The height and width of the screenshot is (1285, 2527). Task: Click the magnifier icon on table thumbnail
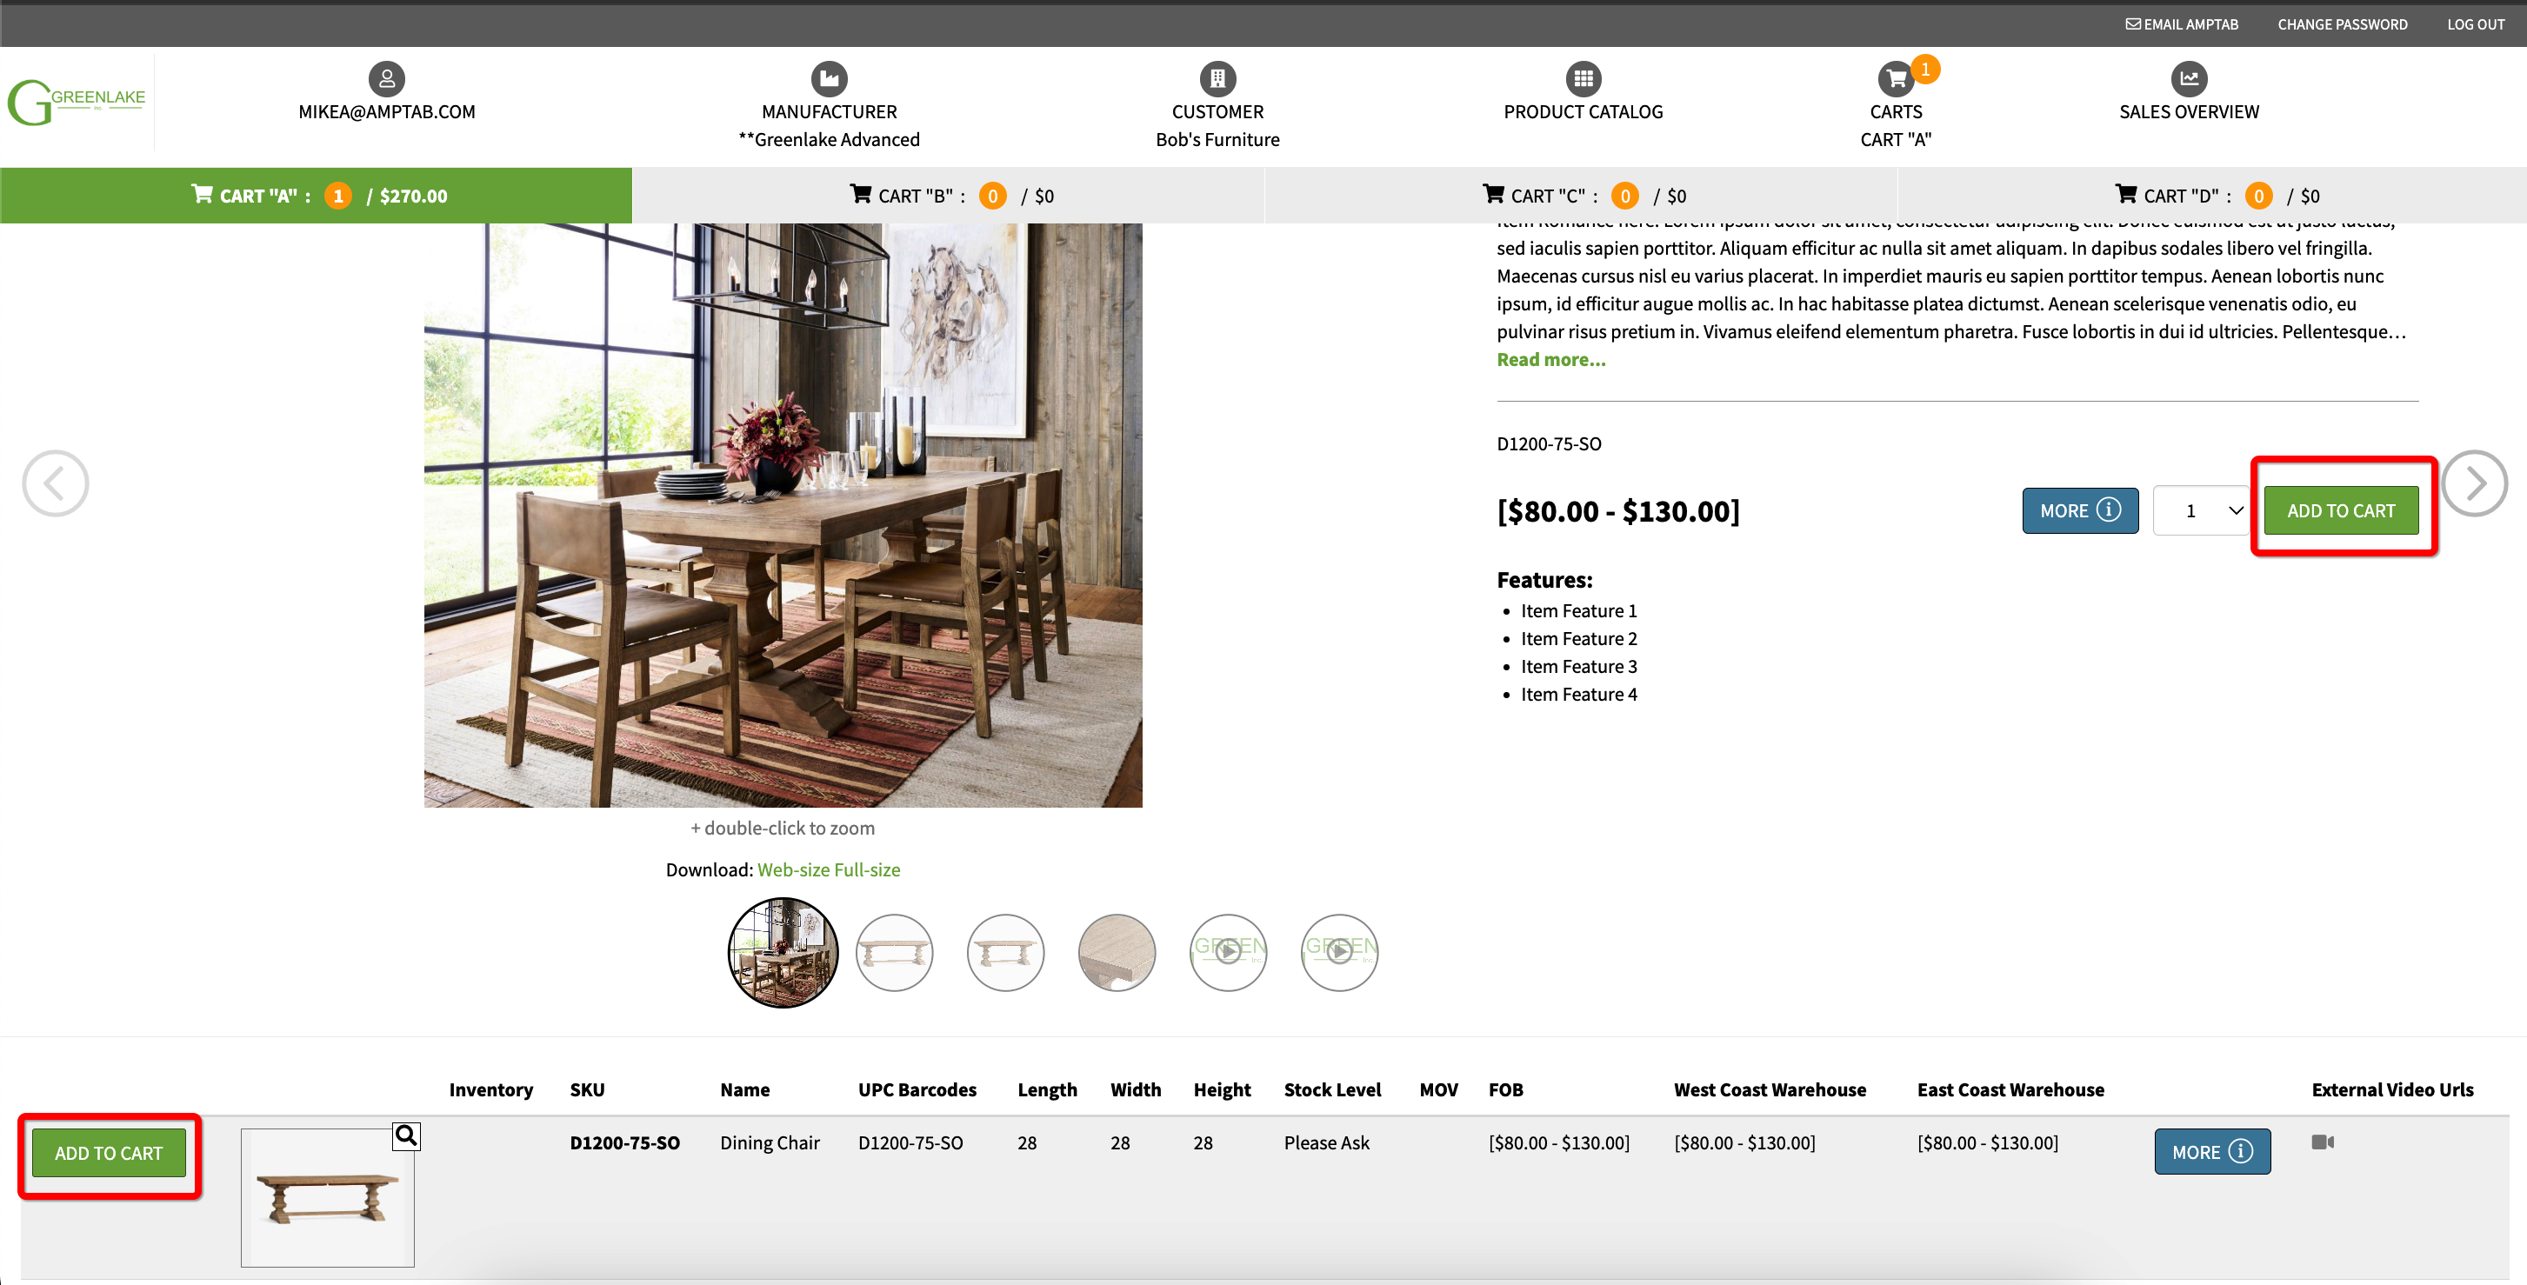click(x=406, y=1136)
